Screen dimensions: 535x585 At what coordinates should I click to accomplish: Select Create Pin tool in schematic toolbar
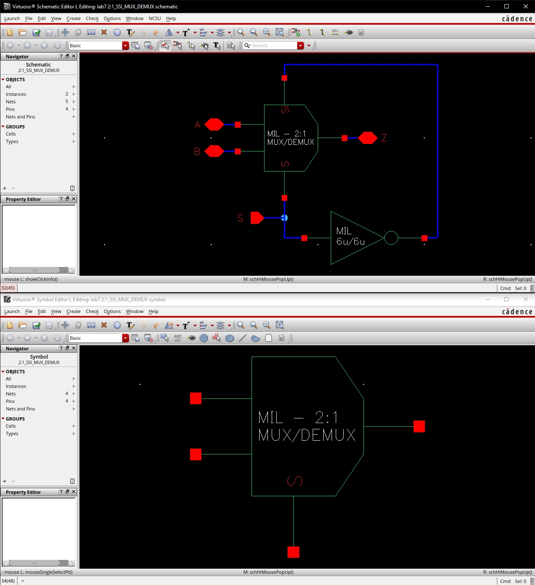pos(348,32)
